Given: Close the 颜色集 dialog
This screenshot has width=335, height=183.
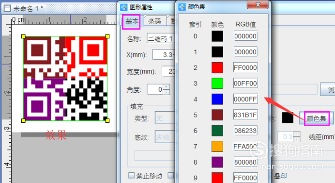Looking at the screenshot, I should click(x=258, y=5).
